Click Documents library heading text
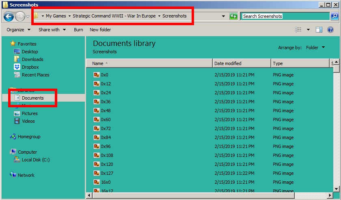This screenshot has width=341, height=200. click(124, 43)
